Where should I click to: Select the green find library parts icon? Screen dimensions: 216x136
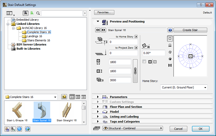pos(32,13)
